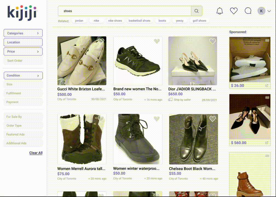Open Women winter waterproo... title
Image resolution: width=276 pixels, height=197 pixels.
point(136,169)
